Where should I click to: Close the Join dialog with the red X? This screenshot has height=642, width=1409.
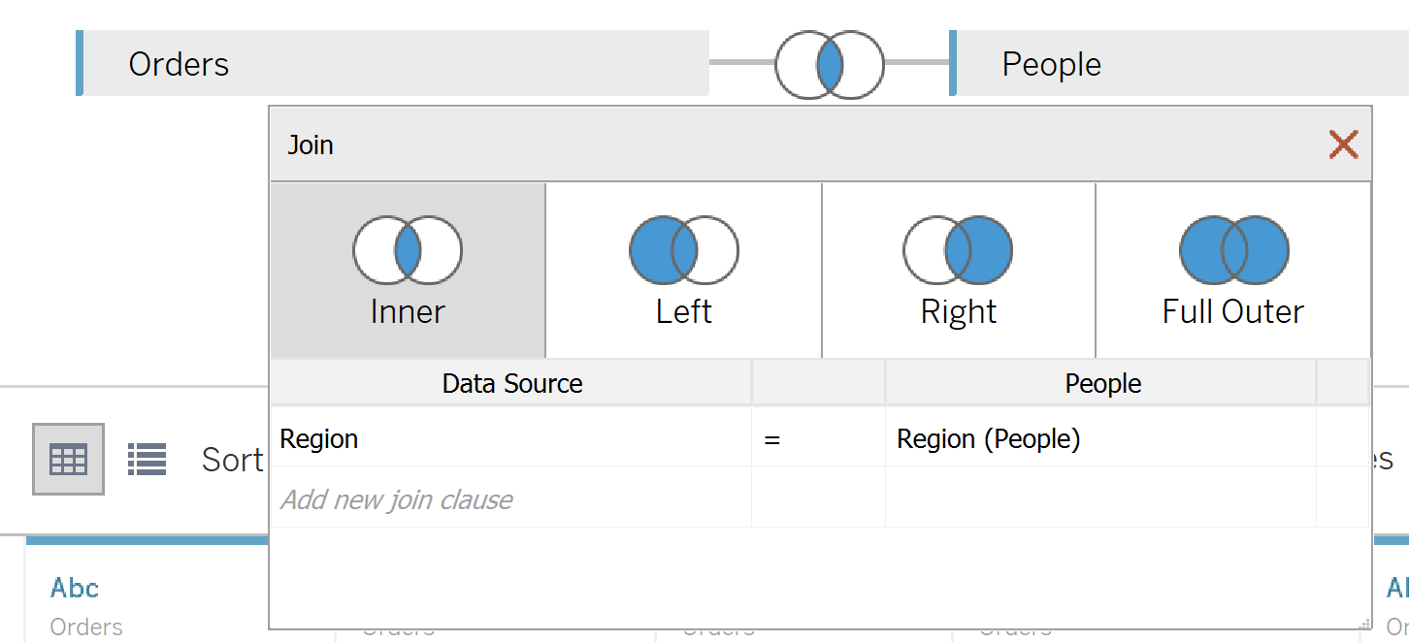pyautogui.click(x=1343, y=144)
